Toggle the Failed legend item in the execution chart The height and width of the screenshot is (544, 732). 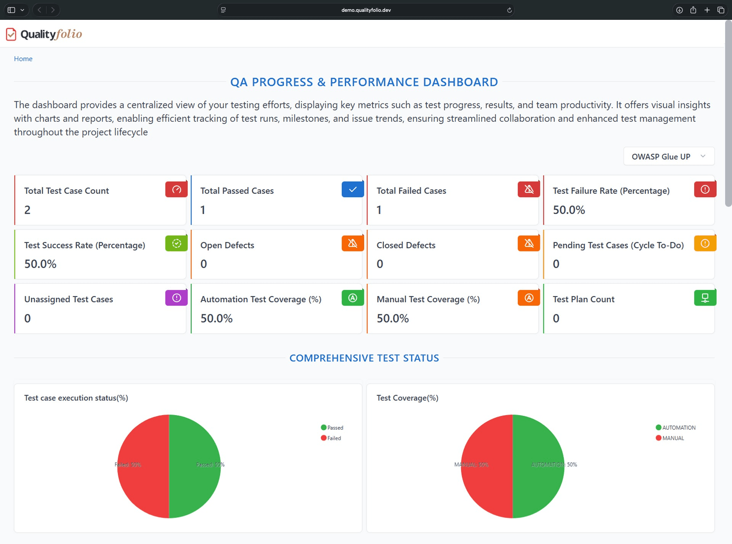(331, 438)
